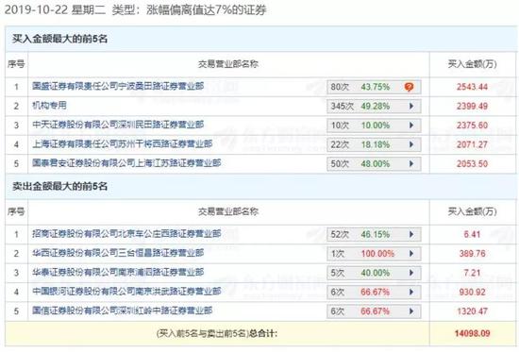Screen dimensions: 519x352
Task: Open 华泰证券南京浦泗路证券营业部 link
Action: pos(118,272)
